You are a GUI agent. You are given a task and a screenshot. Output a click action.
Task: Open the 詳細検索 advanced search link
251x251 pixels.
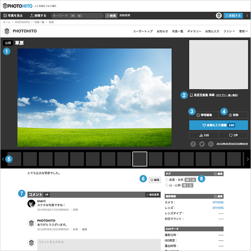pos(125,16)
